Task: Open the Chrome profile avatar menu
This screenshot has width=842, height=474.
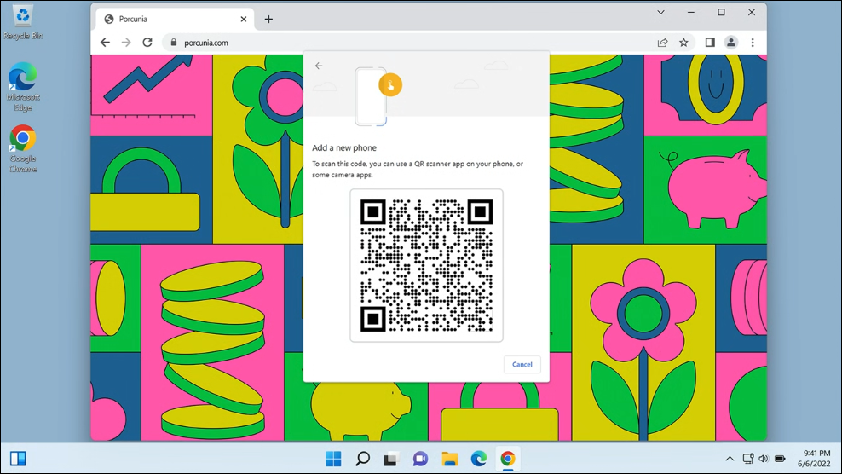Action: [x=731, y=43]
